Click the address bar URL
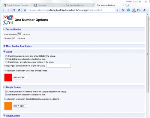The width and height of the screenshot is (150, 118). (65, 10)
